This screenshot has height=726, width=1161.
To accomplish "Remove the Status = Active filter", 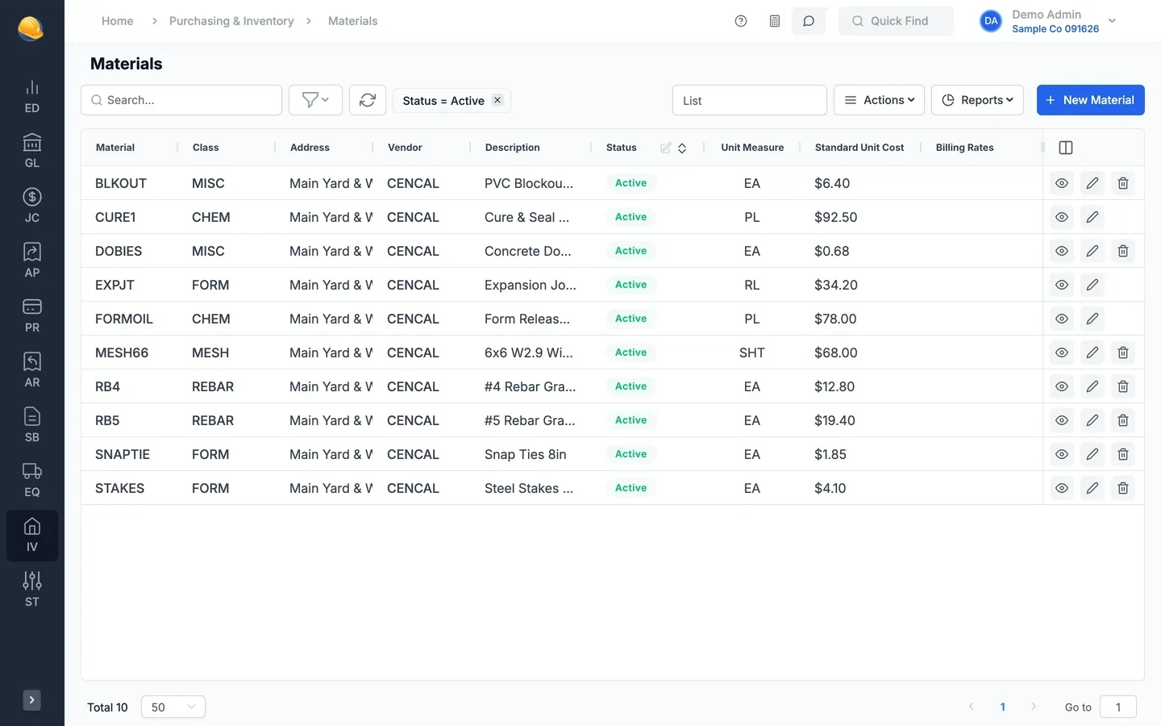I will click(x=497, y=100).
